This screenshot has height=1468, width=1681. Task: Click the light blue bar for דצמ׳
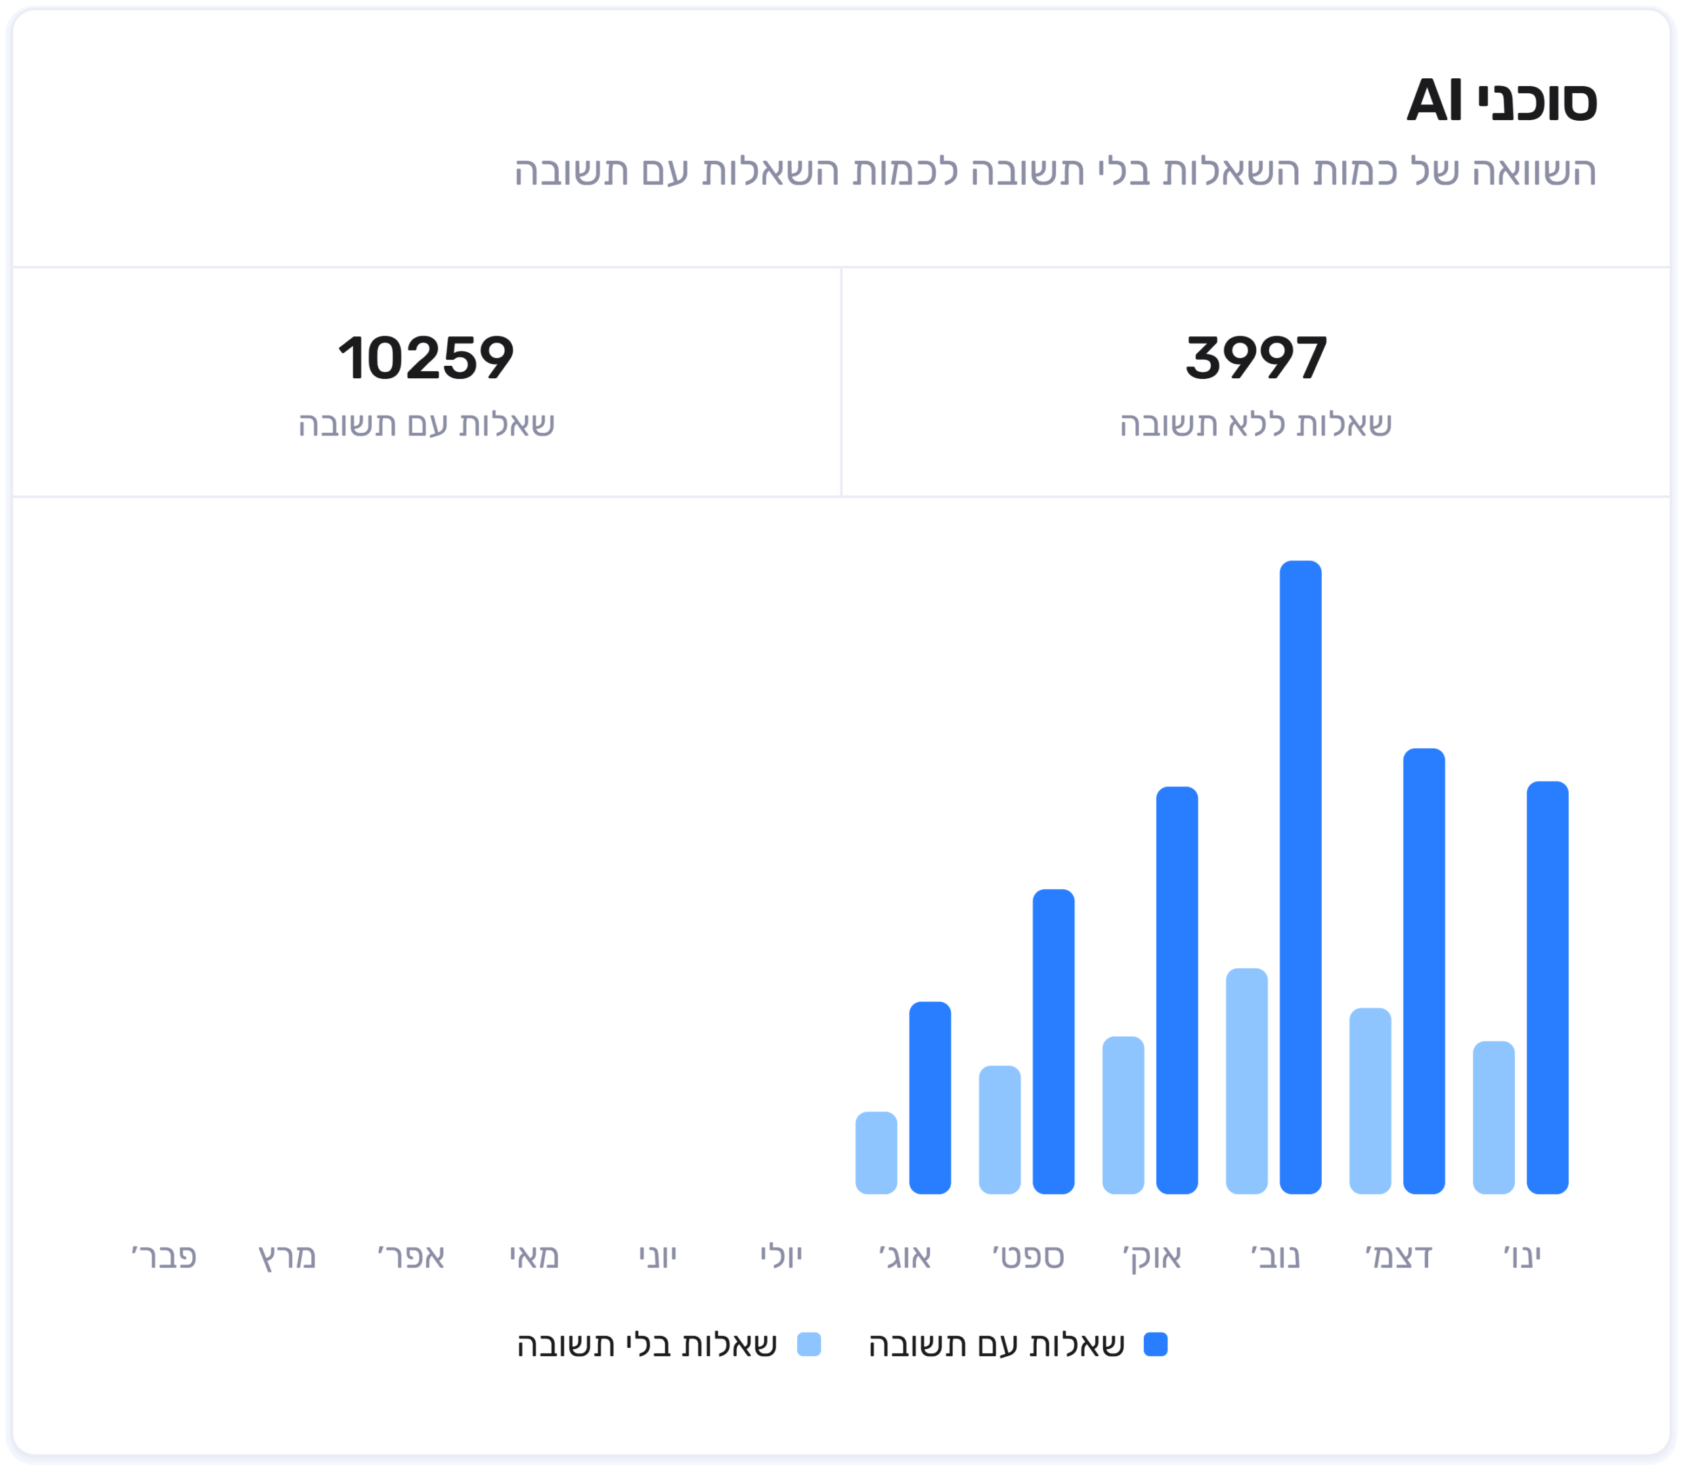pos(1370,1100)
